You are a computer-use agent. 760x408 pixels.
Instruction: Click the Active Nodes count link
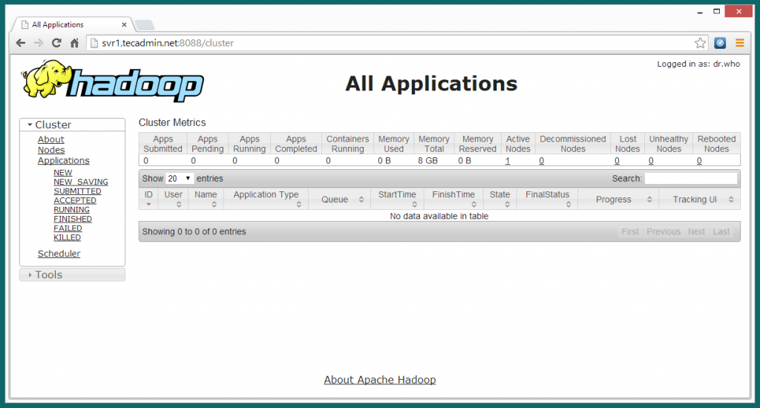[508, 161]
